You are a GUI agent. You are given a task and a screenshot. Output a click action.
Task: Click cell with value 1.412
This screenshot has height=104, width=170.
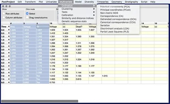[56, 33]
